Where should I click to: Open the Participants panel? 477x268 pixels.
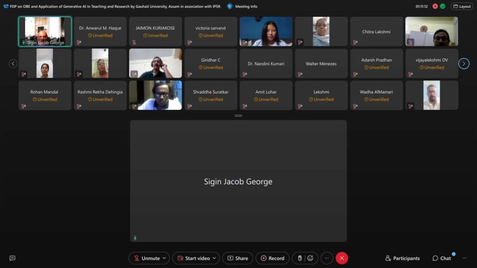402,258
